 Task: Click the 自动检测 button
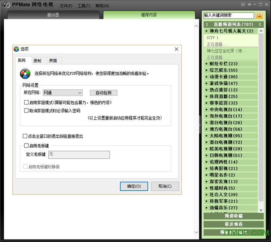[104, 93]
